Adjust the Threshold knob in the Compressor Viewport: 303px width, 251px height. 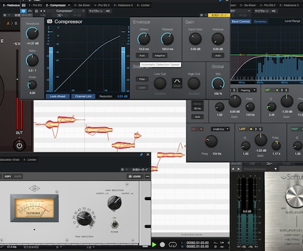32,33
